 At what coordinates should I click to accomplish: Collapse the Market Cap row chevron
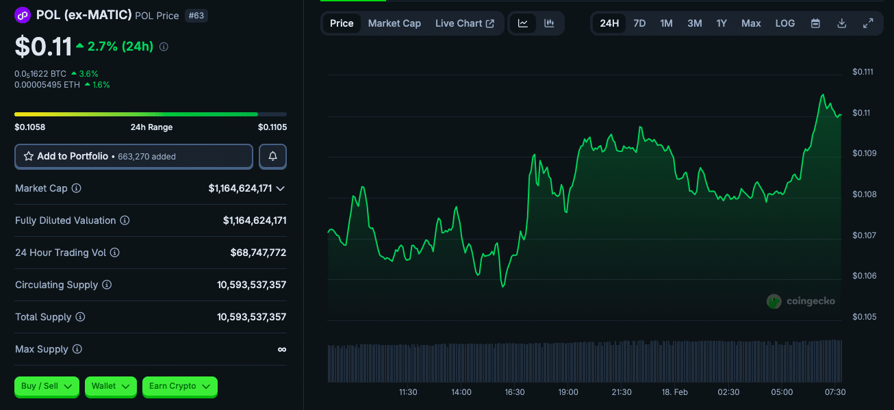(281, 188)
